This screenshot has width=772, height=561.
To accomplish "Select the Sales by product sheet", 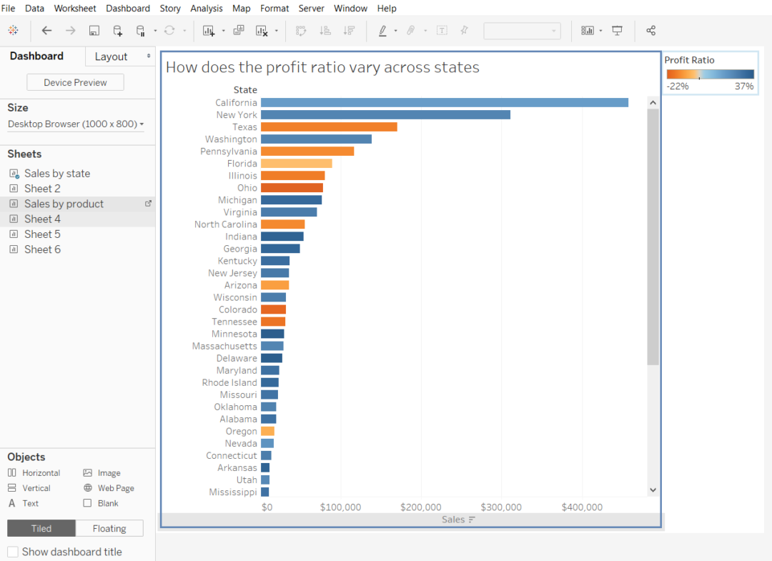I will pyautogui.click(x=64, y=203).
